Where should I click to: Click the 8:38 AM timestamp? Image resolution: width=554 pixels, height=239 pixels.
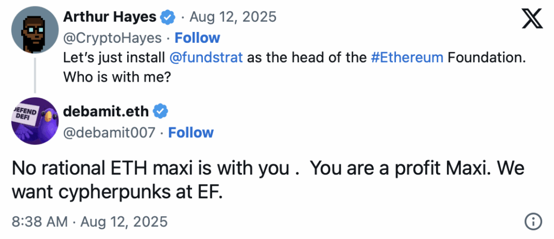pos(39,222)
